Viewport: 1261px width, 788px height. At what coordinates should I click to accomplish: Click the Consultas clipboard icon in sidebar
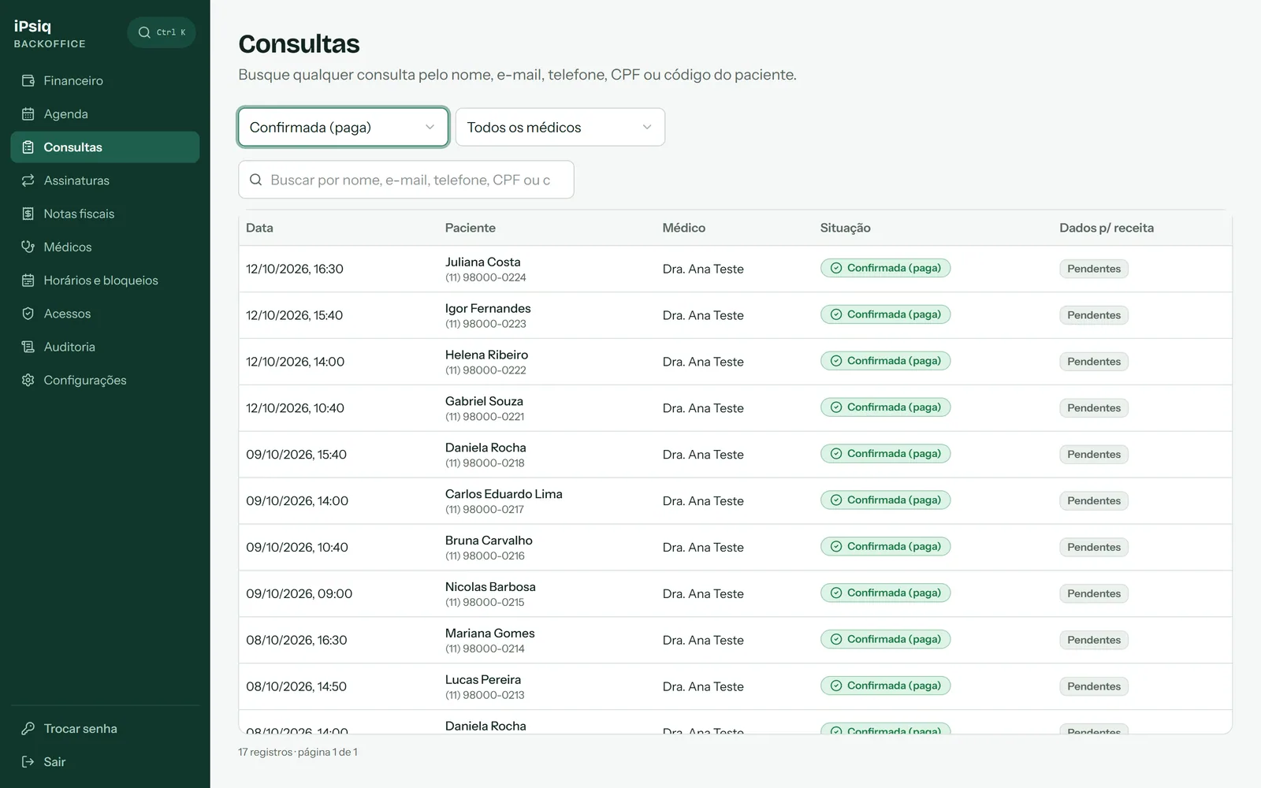(28, 147)
